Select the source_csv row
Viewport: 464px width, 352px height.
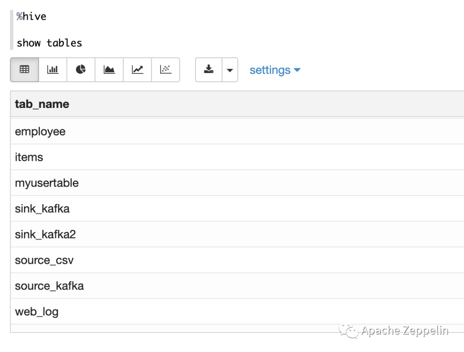[x=237, y=260]
